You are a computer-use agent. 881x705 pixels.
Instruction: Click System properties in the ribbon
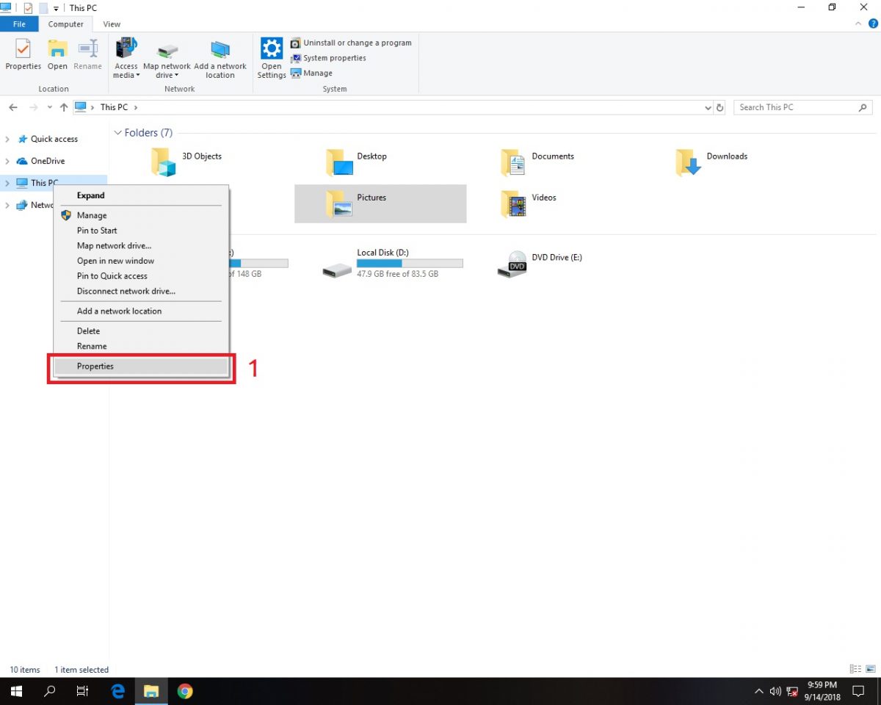coord(334,58)
